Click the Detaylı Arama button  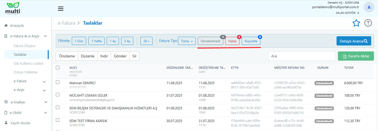354,41
